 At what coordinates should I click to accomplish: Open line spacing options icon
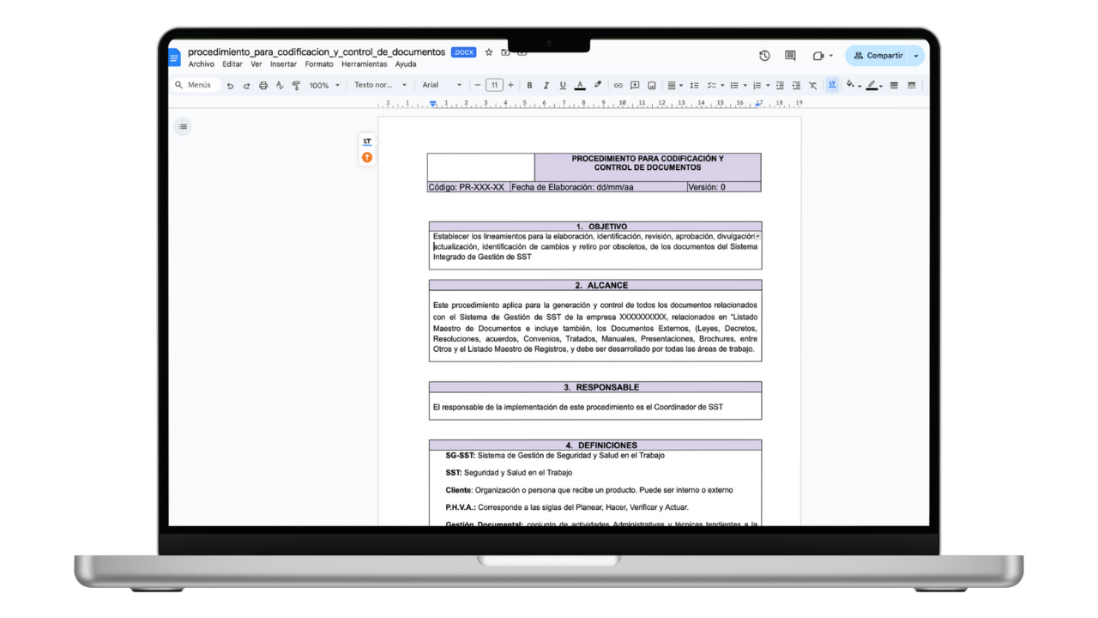point(694,85)
